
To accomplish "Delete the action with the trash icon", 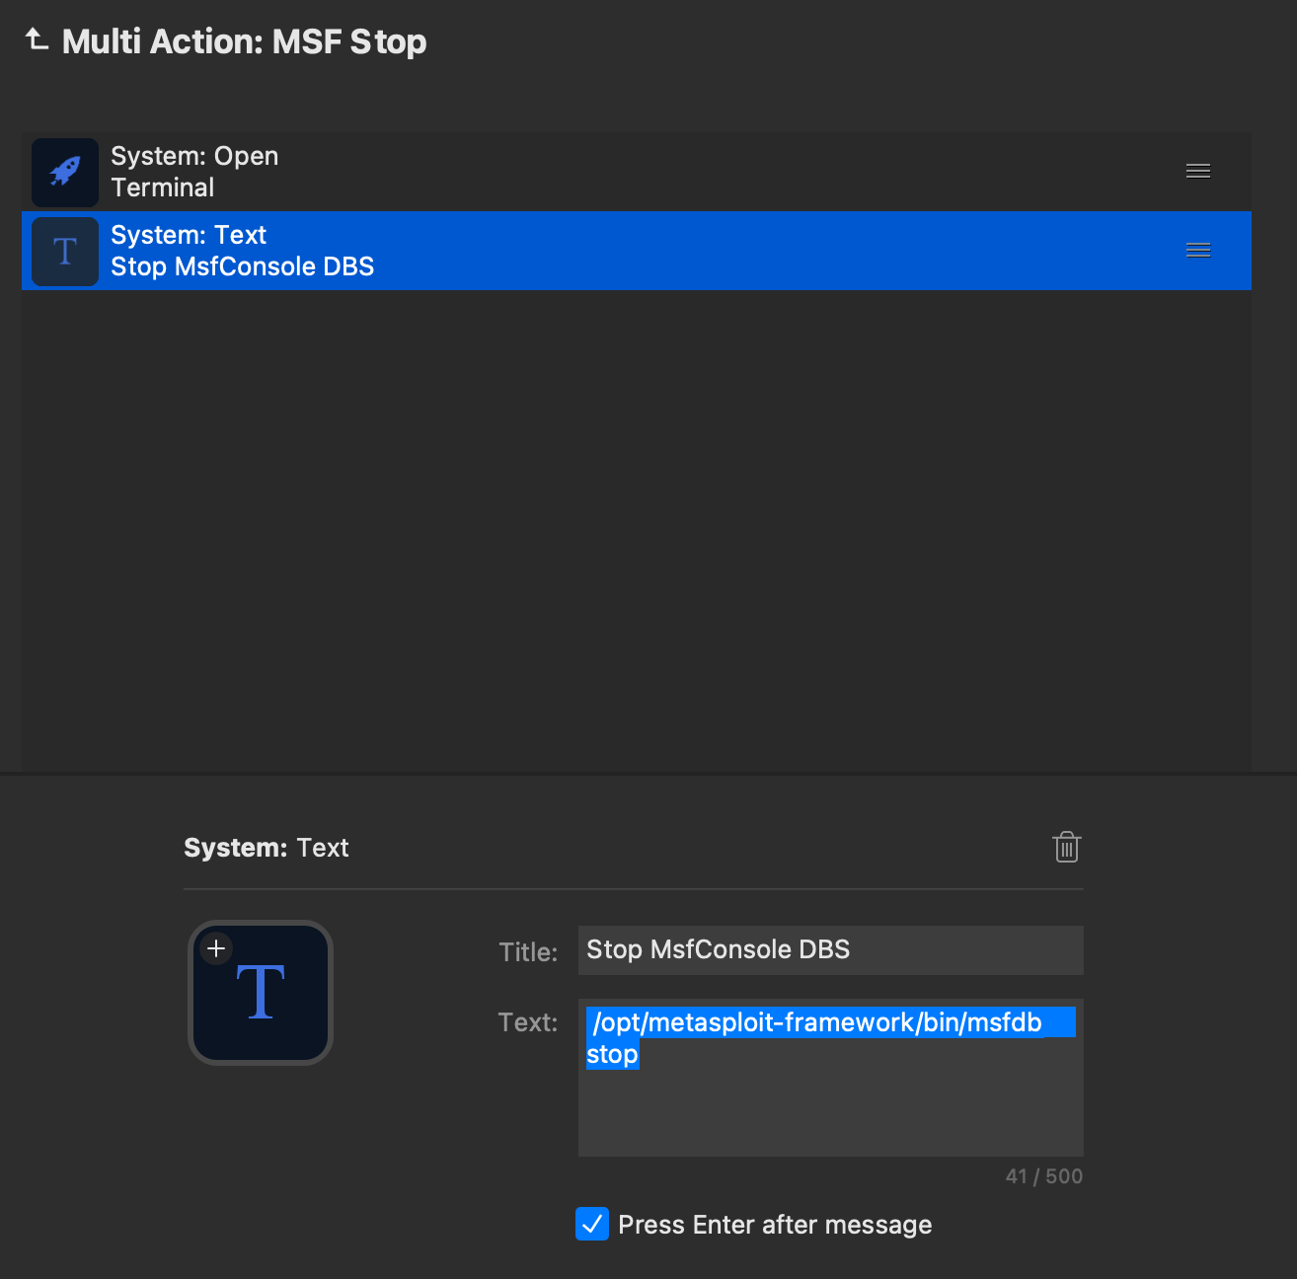I will pyautogui.click(x=1066, y=848).
